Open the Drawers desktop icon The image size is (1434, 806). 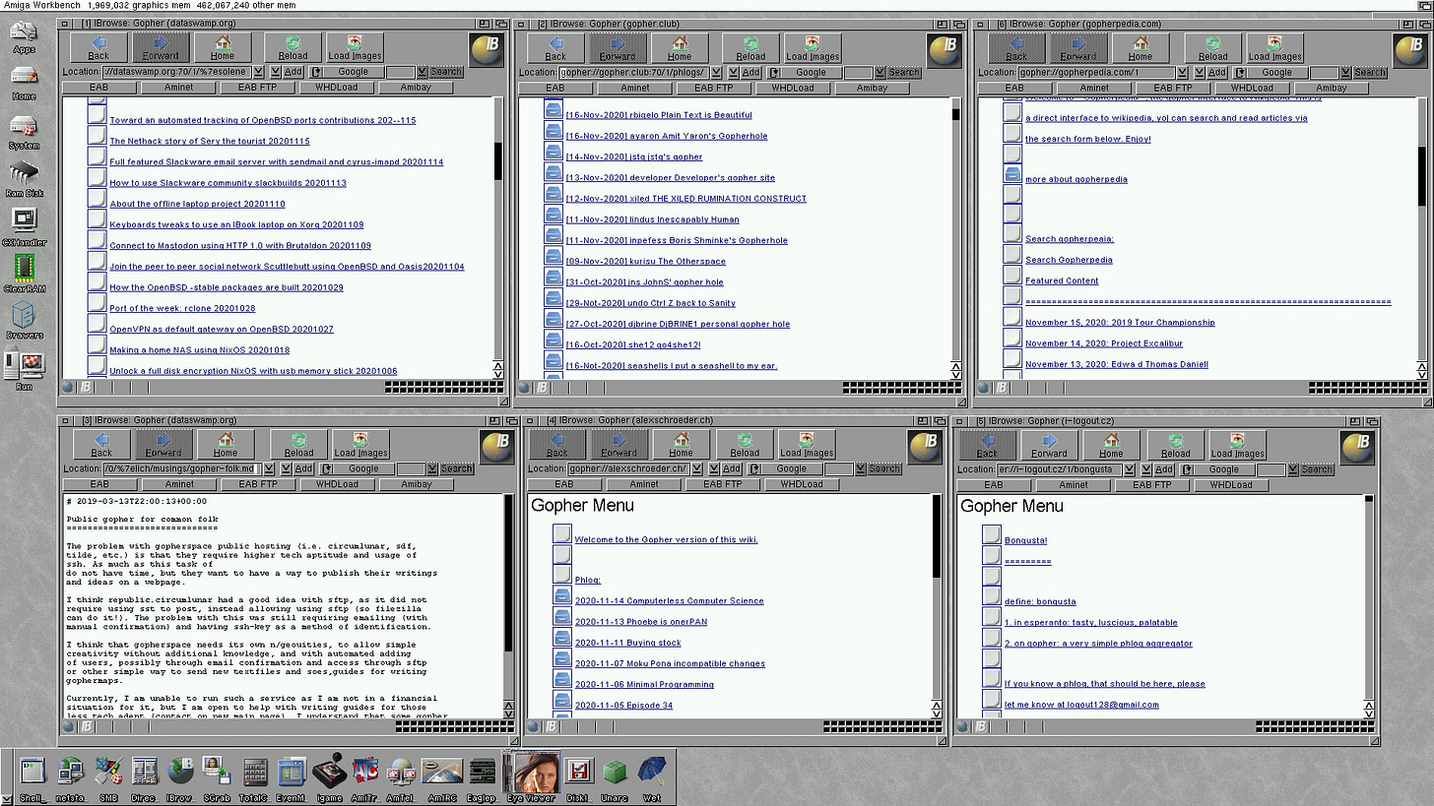click(x=24, y=321)
